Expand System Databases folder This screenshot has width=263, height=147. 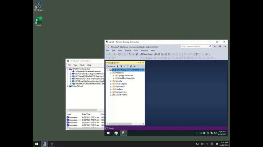click(x=113, y=76)
